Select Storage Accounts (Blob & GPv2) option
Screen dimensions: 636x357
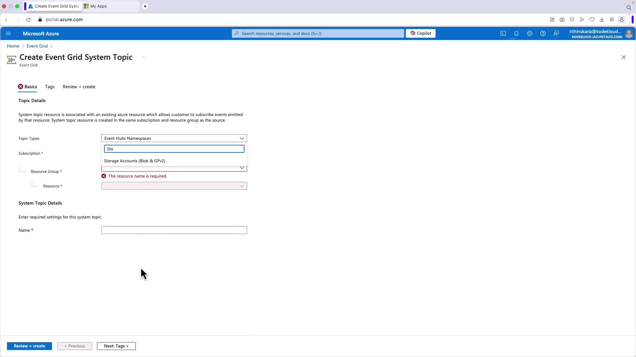[x=134, y=161]
